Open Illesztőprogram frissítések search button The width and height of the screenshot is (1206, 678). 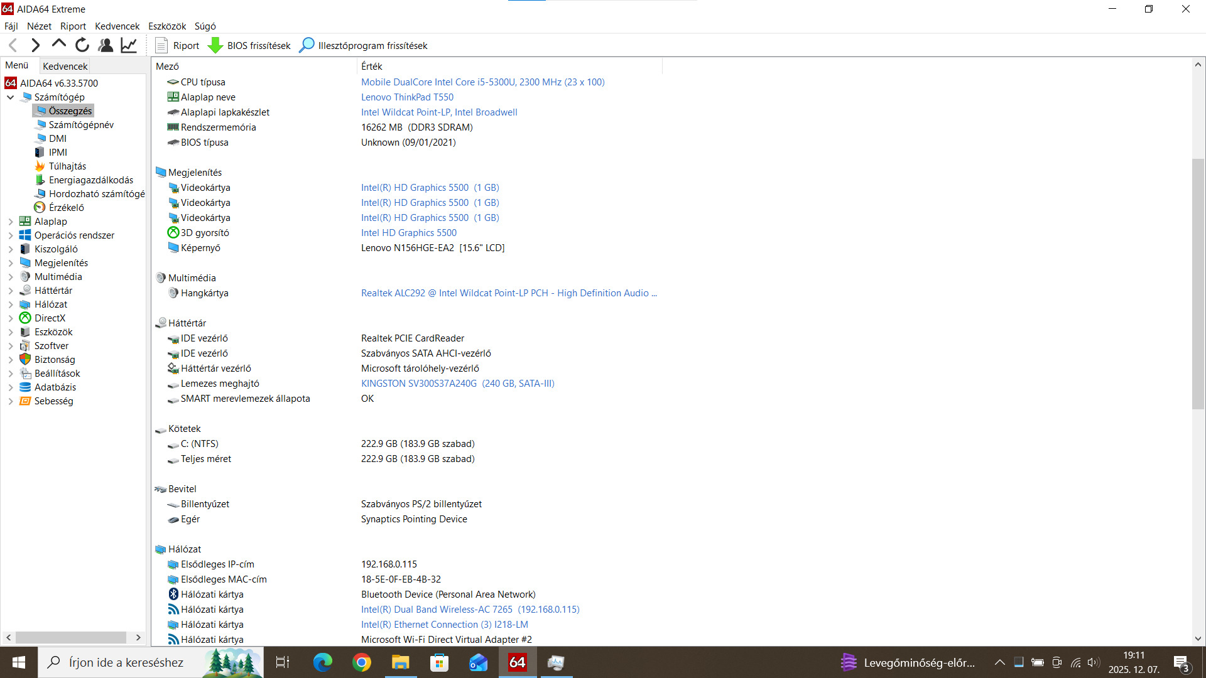point(364,45)
